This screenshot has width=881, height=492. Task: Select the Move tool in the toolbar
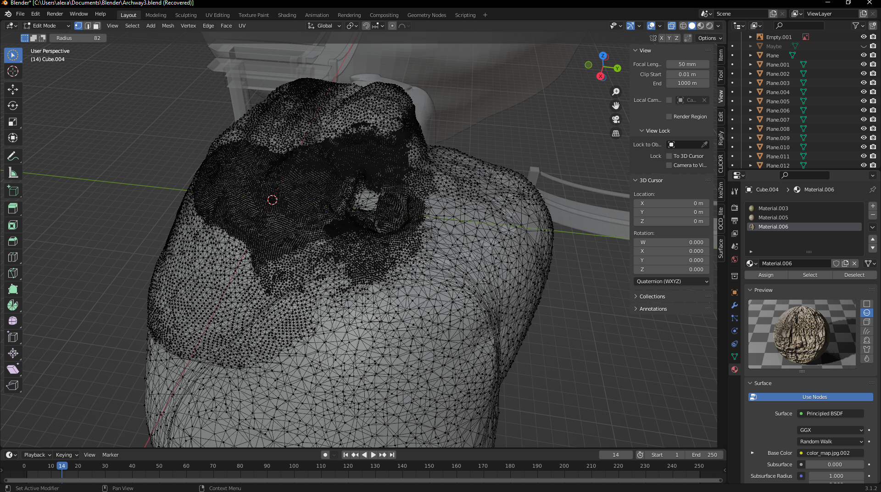coord(13,89)
